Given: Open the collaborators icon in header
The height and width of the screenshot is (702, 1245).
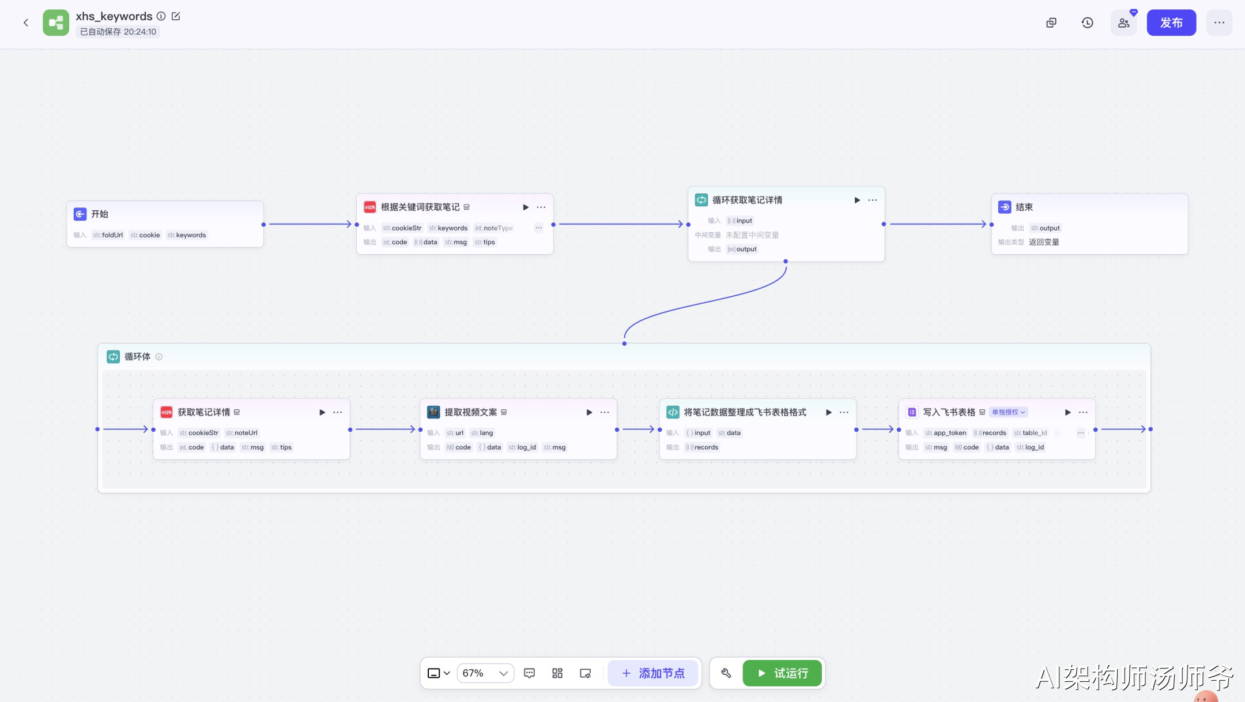Looking at the screenshot, I should [x=1123, y=23].
